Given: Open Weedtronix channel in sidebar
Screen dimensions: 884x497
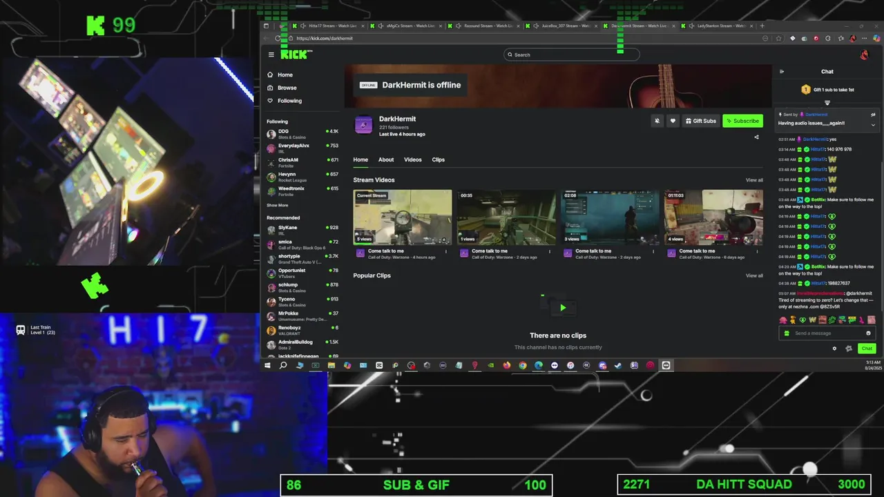Looking at the screenshot, I should (302, 191).
